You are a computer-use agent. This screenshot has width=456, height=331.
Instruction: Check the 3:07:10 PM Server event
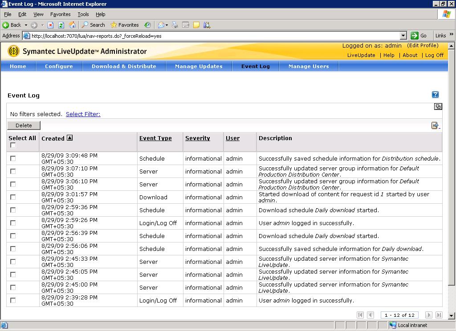[13, 171]
